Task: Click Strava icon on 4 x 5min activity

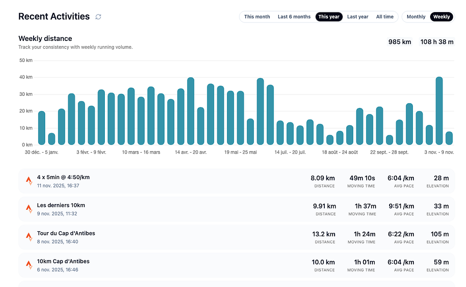Action: [x=29, y=181]
